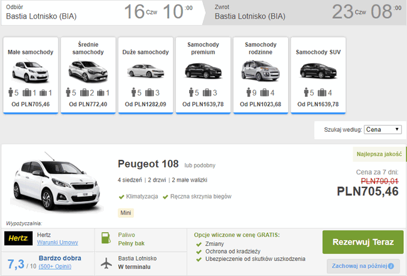Click the Zwrot location Bastia Lotnisko (BIA)

click(x=250, y=16)
